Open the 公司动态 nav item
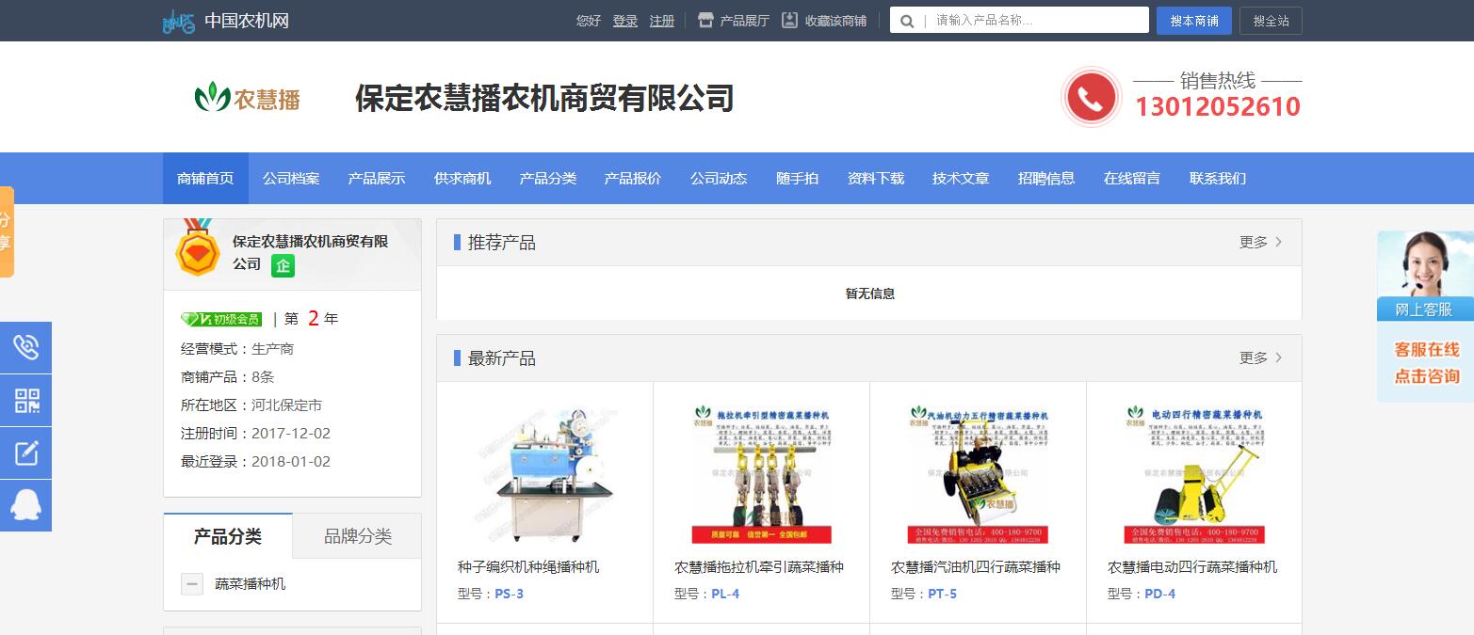This screenshot has width=1474, height=635. (x=719, y=178)
